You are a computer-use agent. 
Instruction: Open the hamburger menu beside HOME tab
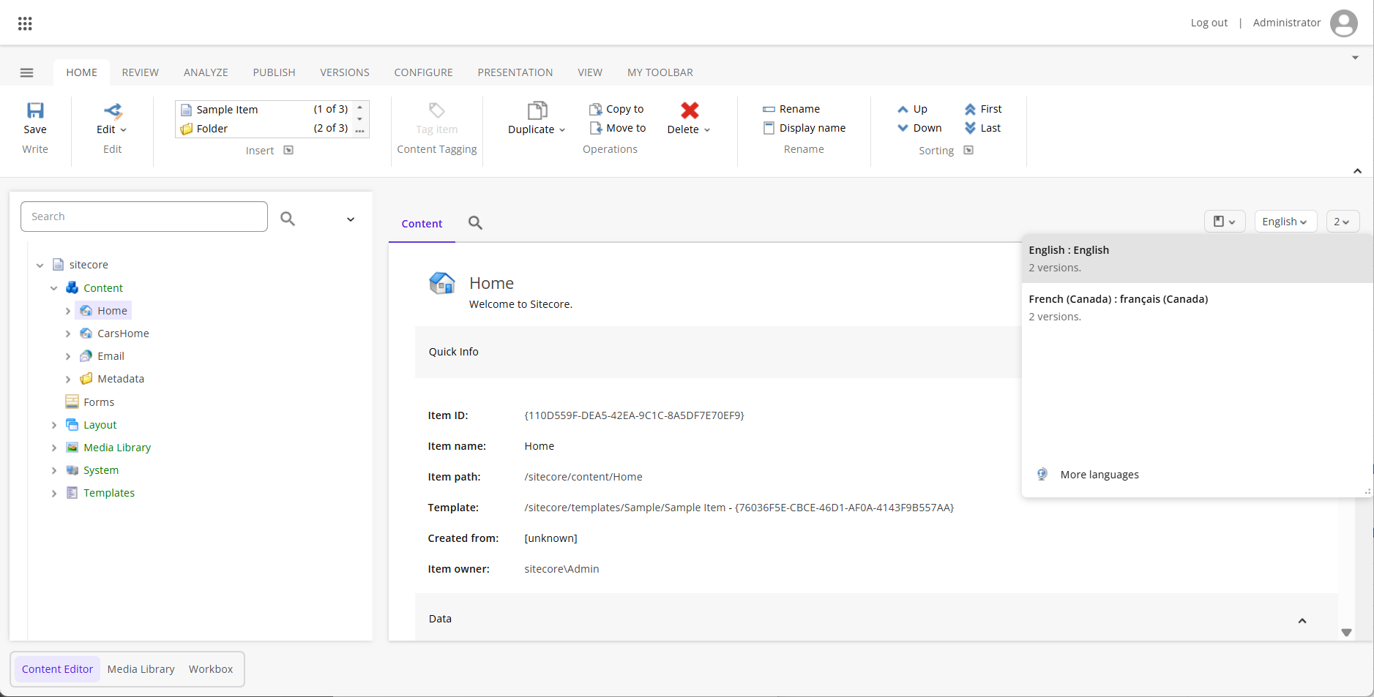pos(27,72)
